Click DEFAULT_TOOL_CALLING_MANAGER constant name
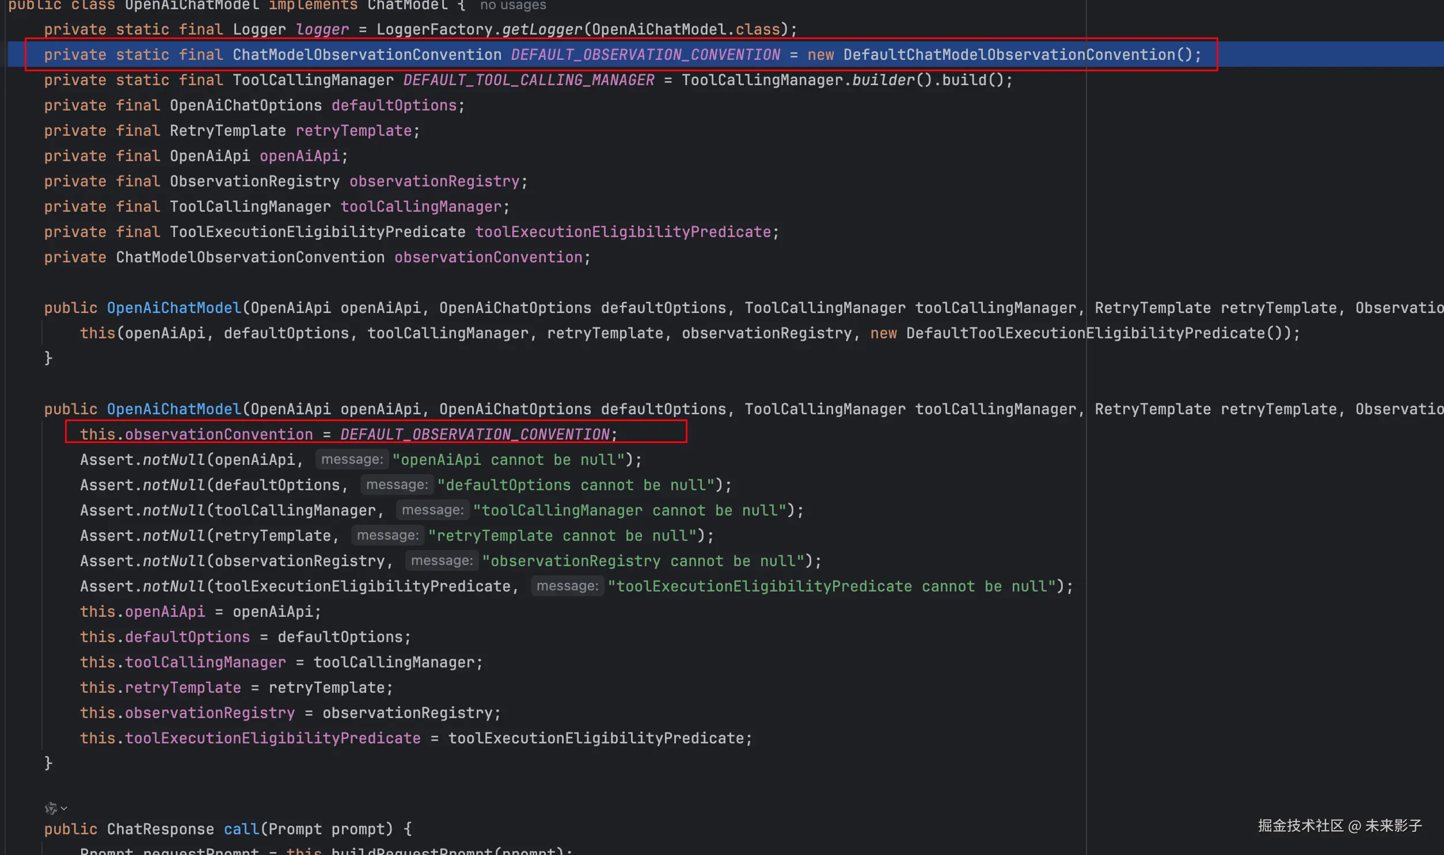The height and width of the screenshot is (855, 1444). [x=529, y=80]
